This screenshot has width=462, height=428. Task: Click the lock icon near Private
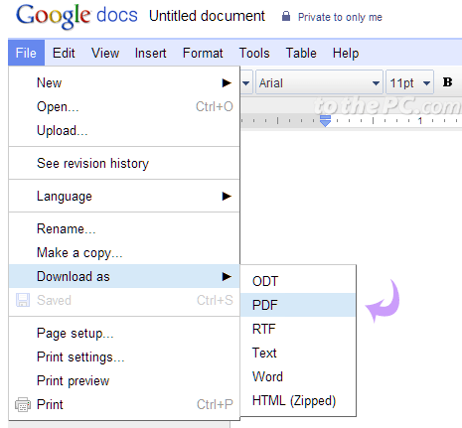pyautogui.click(x=286, y=16)
